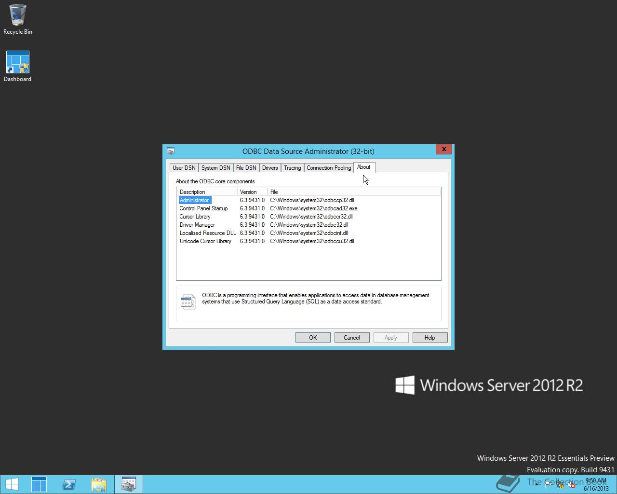Click the odbccr32.dll file path
Viewport: 617px width, 494px height.
click(311, 217)
